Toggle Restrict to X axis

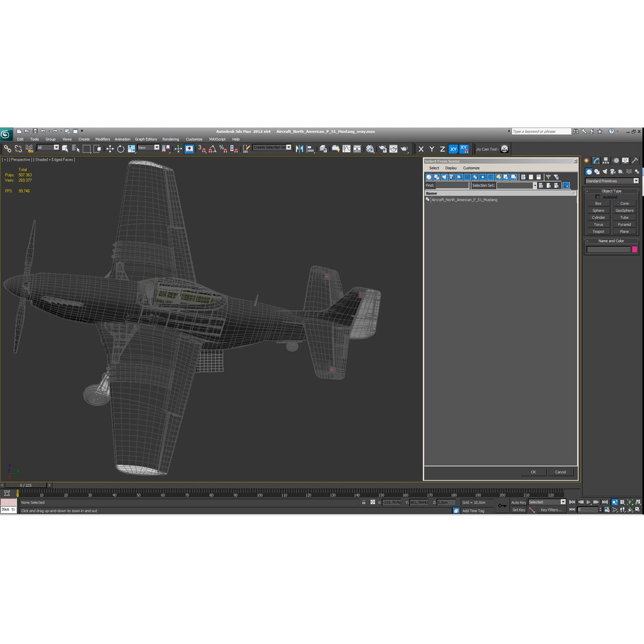point(421,149)
